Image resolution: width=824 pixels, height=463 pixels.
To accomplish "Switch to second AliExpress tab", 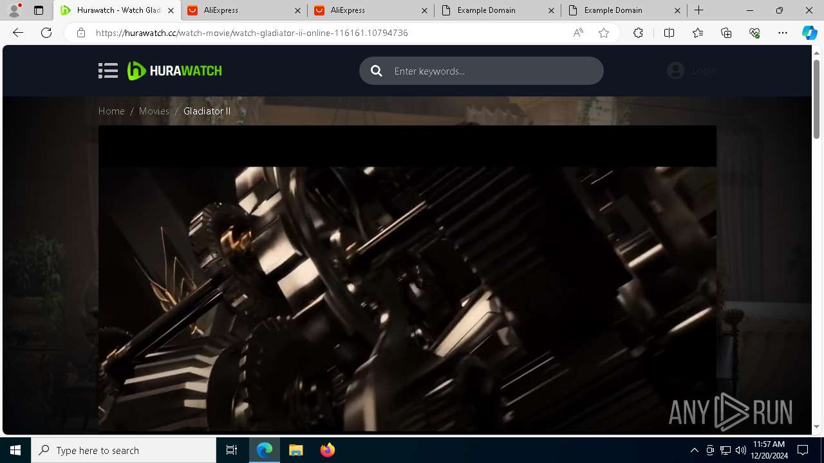I will [370, 10].
